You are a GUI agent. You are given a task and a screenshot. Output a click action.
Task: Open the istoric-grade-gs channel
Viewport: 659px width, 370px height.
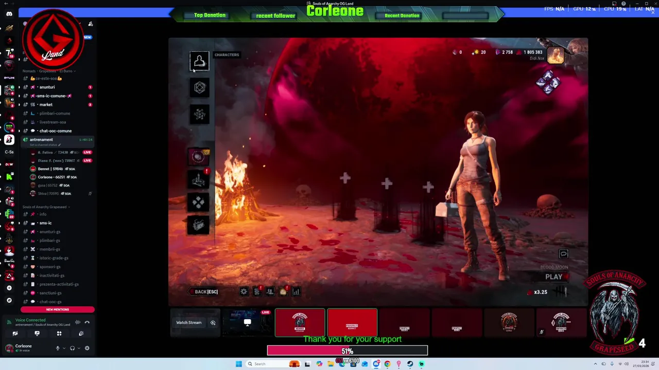click(x=57, y=258)
